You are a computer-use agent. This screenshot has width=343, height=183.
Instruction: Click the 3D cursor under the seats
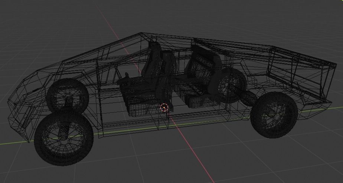click(x=164, y=108)
